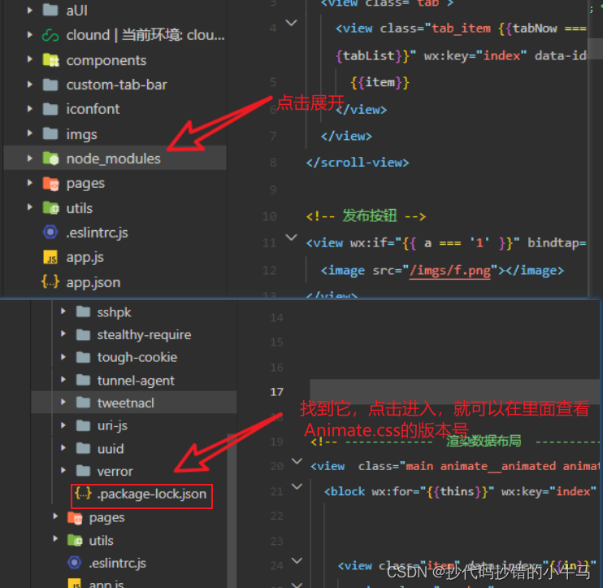Click line number 8 in gutter
Image resolution: width=603 pixels, height=588 pixels.
click(x=273, y=163)
